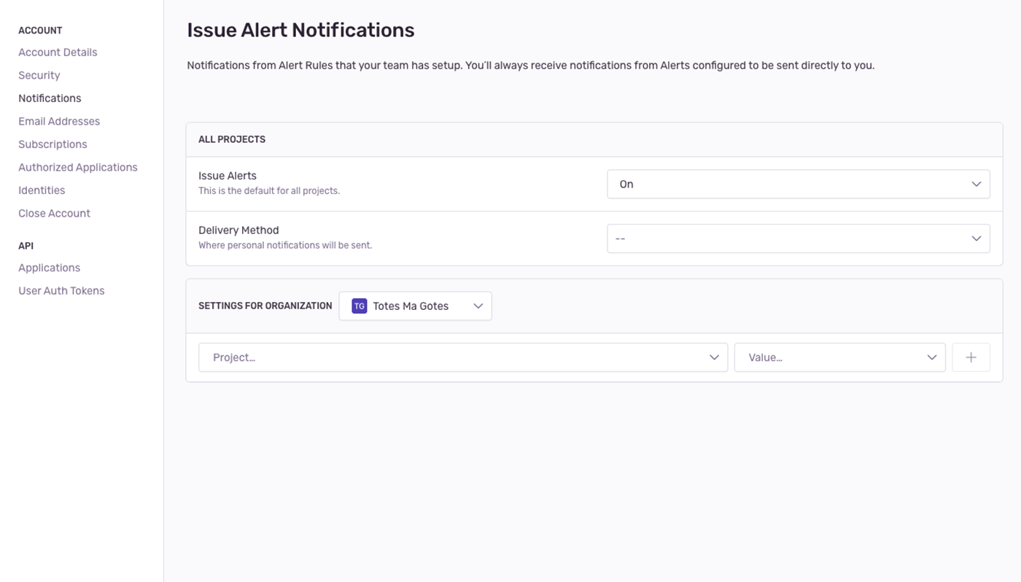
Task: Open the Security settings page
Action: (39, 75)
